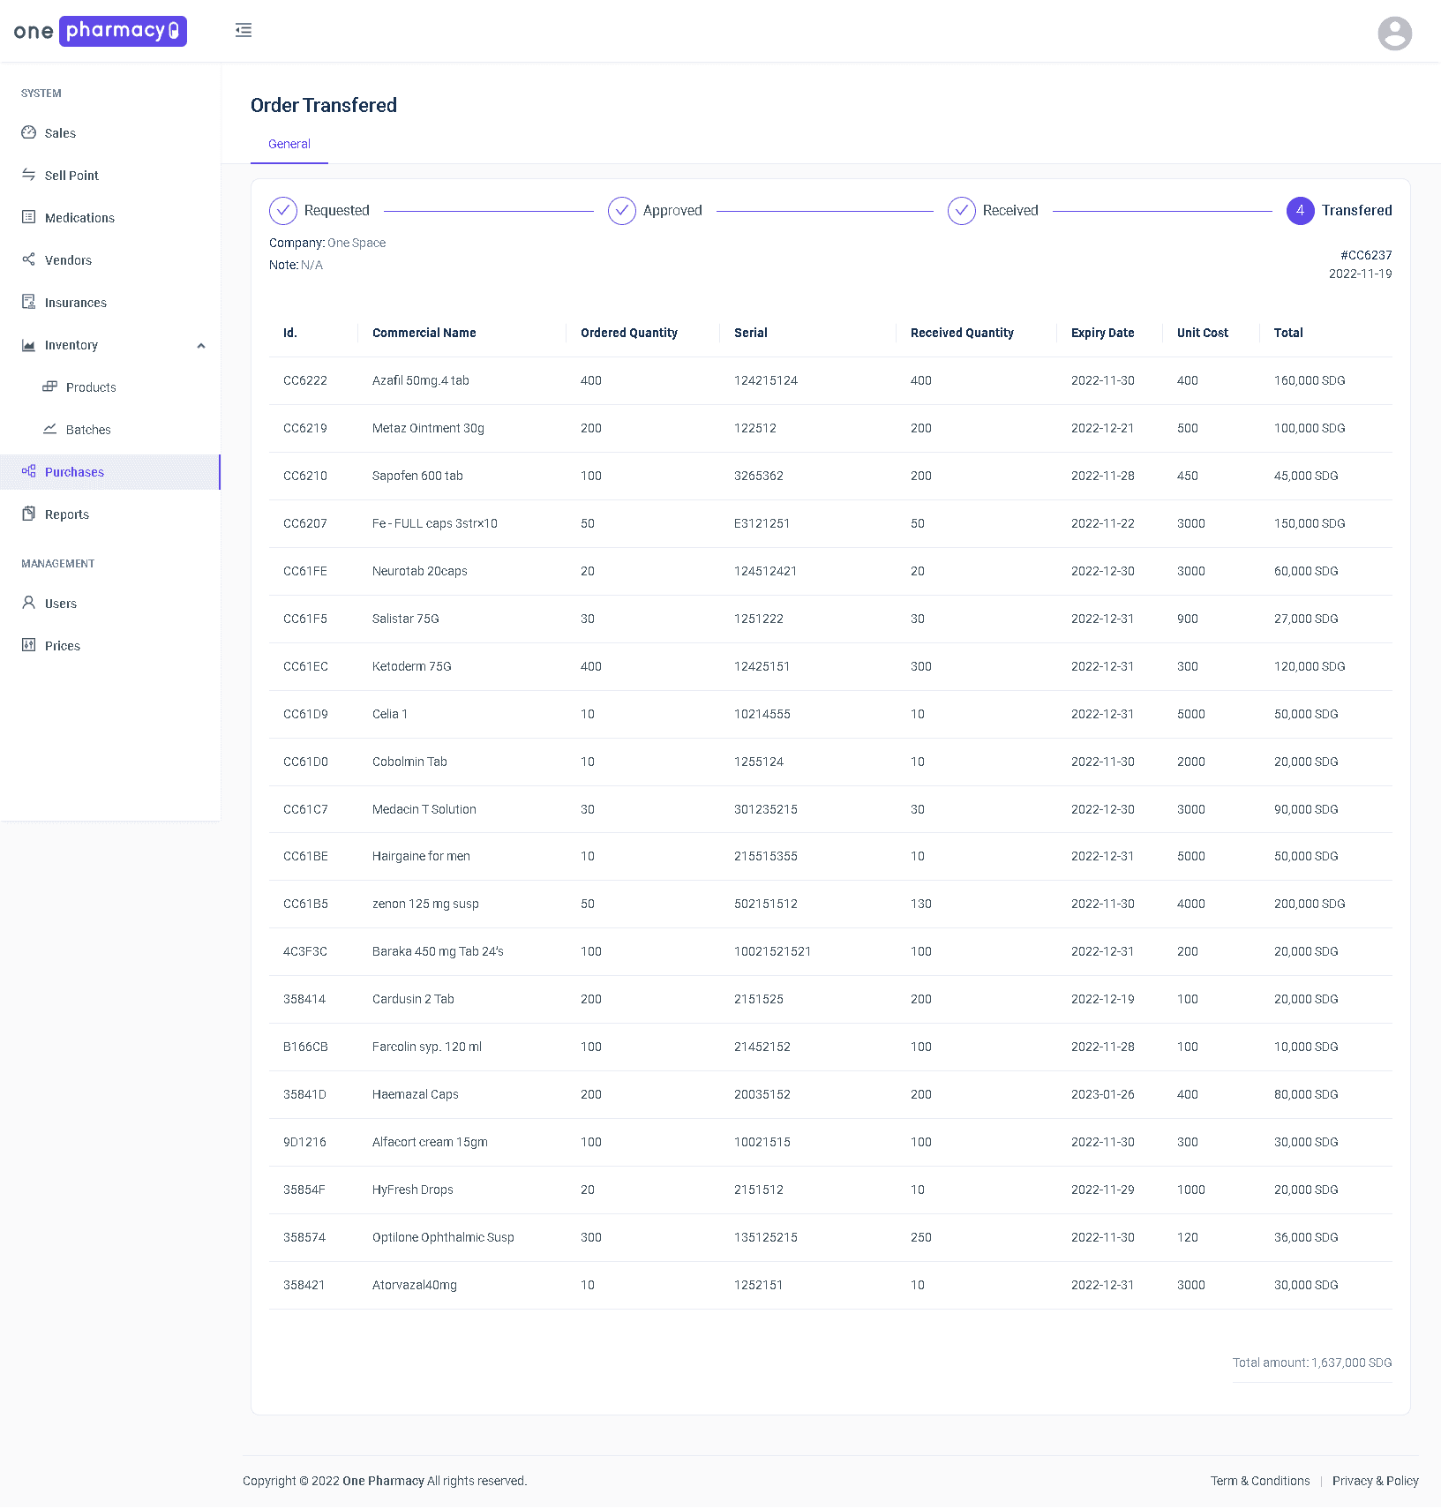Click the Transfered step indicator circle

coord(1300,211)
